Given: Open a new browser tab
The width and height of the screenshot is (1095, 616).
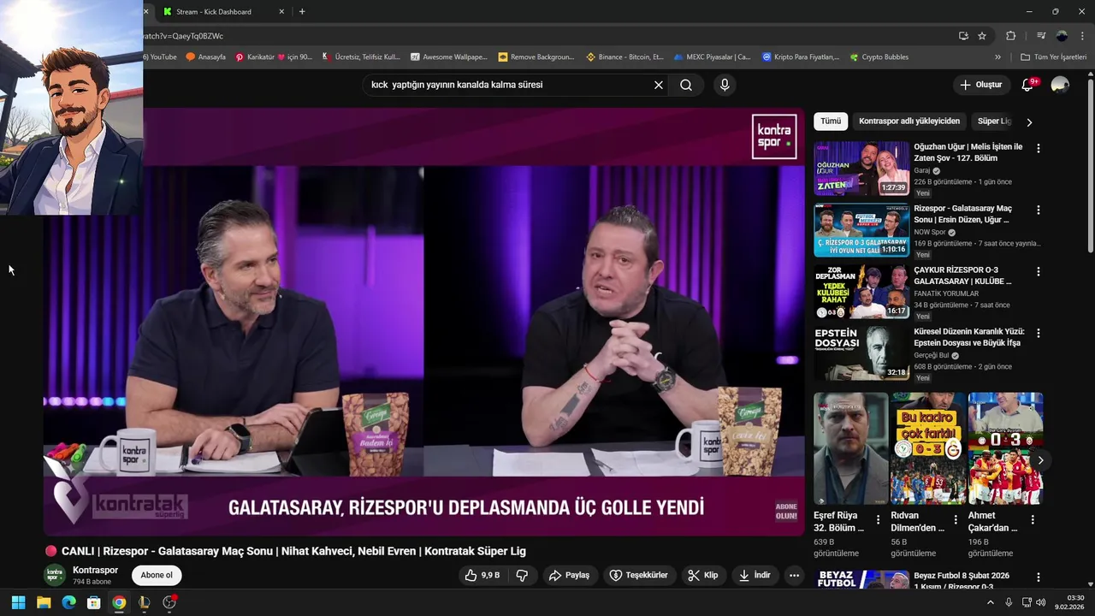Looking at the screenshot, I should (x=302, y=12).
